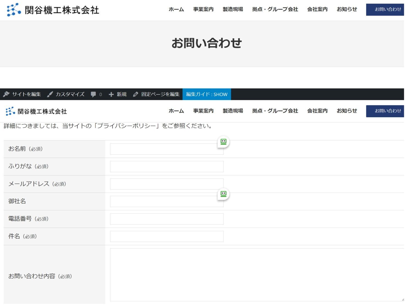410x306 pixels.
Task: Click the お名前 (必須) label
Action: point(25,149)
